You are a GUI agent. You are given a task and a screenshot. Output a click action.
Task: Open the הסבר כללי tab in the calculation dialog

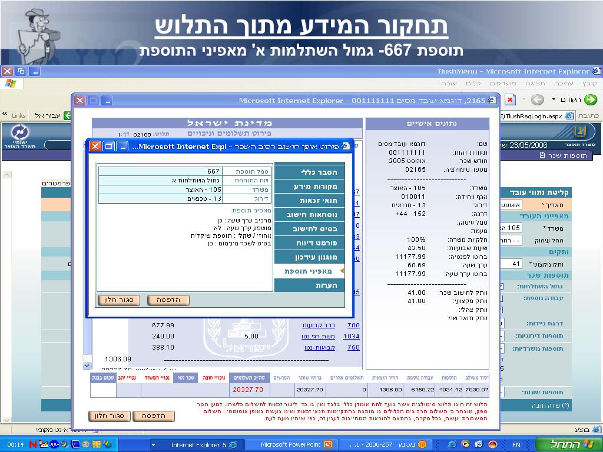(x=309, y=172)
